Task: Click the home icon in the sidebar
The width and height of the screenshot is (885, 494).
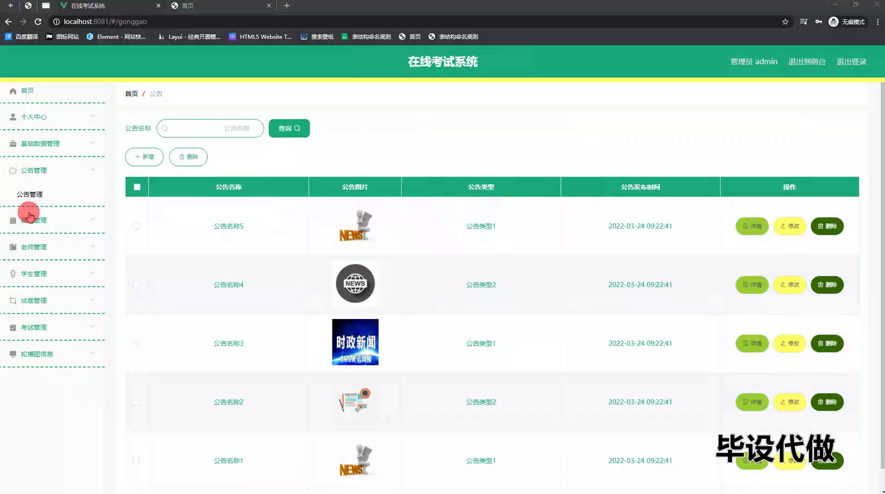Action: click(x=13, y=91)
